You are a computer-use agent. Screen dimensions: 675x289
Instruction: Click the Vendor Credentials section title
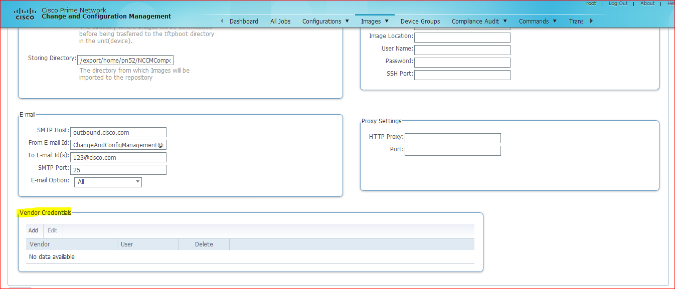46,212
